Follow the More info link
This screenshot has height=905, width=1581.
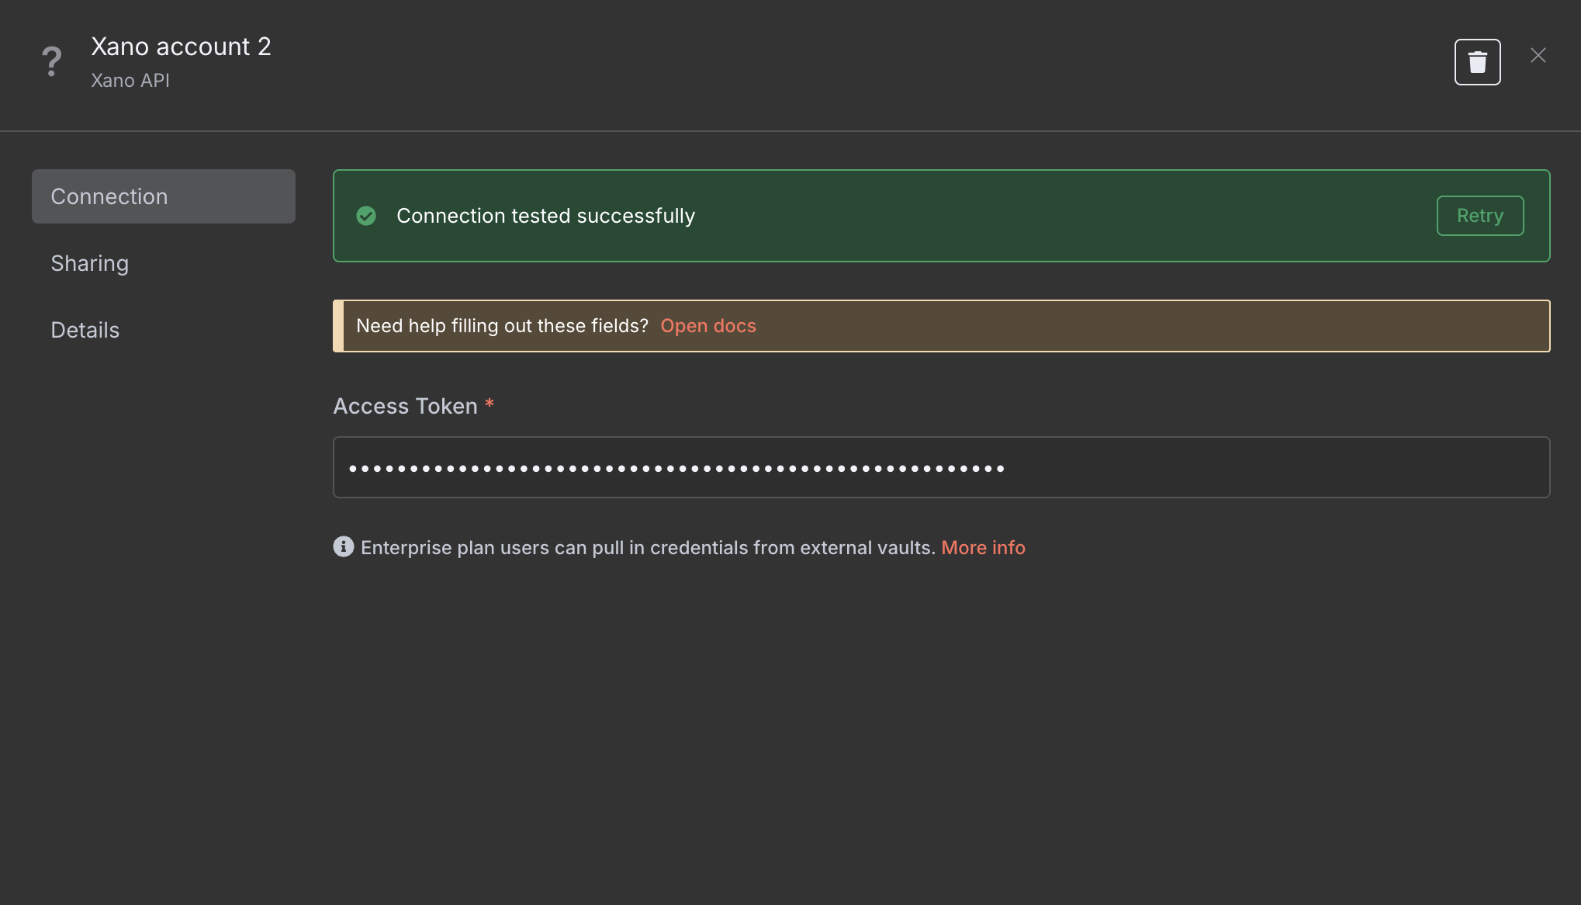coord(983,547)
